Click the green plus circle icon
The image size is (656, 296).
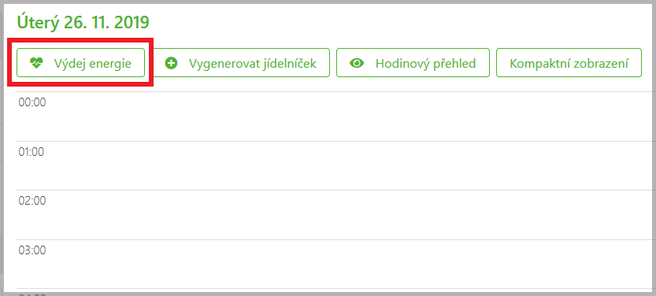point(171,63)
